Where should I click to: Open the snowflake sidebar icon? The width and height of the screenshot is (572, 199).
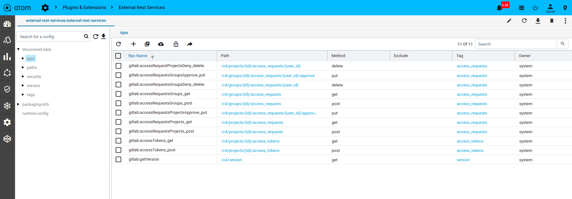click(x=7, y=106)
